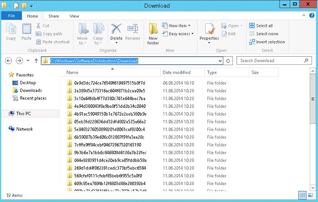Open Recent locations dropdown arrow

coord(28,61)
